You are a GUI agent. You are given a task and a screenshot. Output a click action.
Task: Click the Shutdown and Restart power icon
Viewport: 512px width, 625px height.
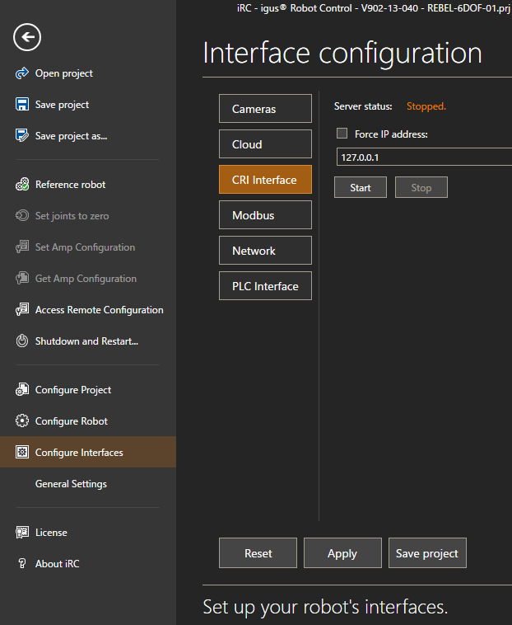[22, 341]
